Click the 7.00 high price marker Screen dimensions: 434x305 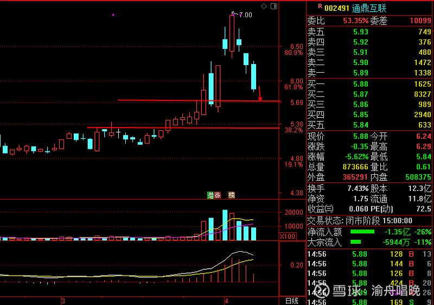(x=246, y=15)
